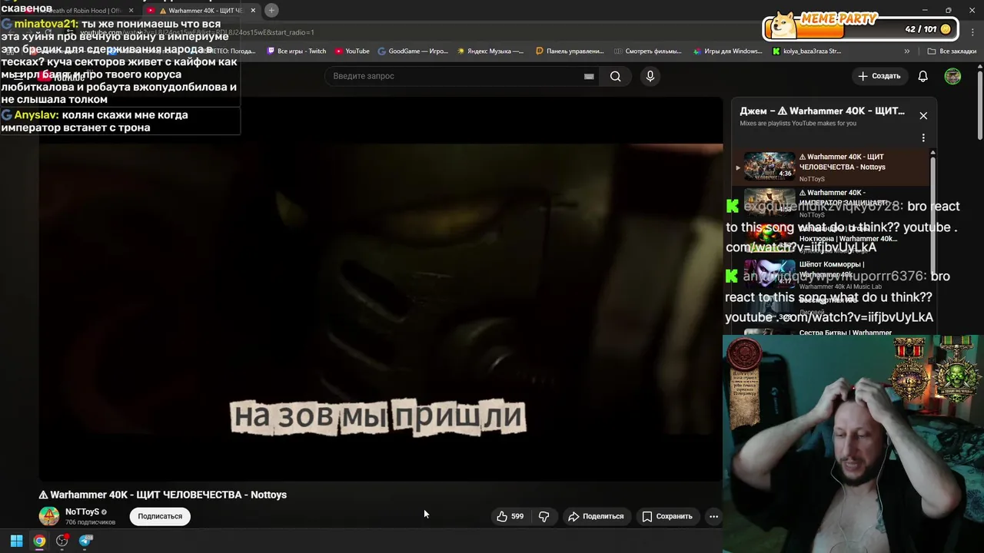Image resolution: width=984 pixels, height=553 pixels.
Task: Open the NoTToyS channel name link
Action: coord(82,512)
